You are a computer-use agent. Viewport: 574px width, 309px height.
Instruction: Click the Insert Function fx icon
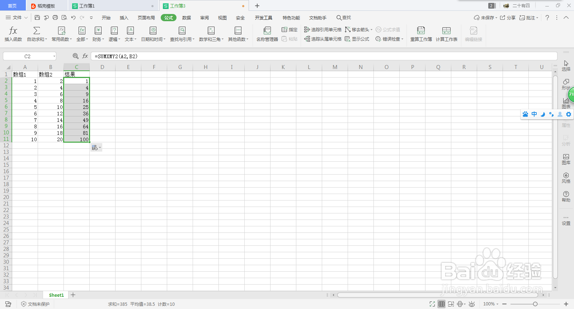[13, 31]
